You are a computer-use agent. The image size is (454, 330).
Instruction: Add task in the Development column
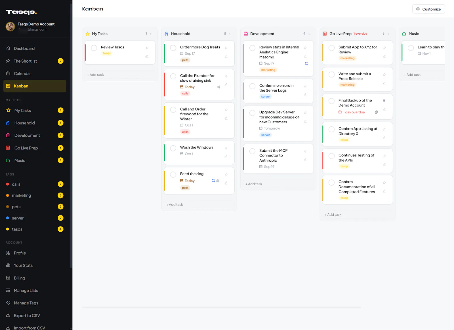point(254,184)
